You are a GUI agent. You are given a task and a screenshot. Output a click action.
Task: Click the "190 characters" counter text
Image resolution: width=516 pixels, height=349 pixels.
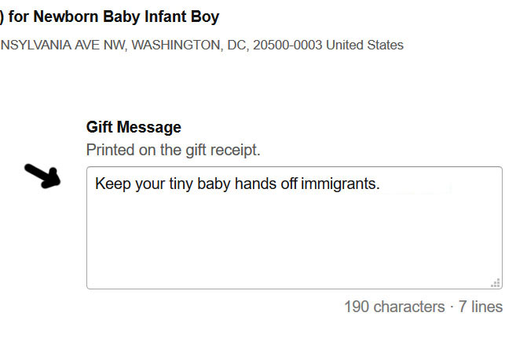393,307
